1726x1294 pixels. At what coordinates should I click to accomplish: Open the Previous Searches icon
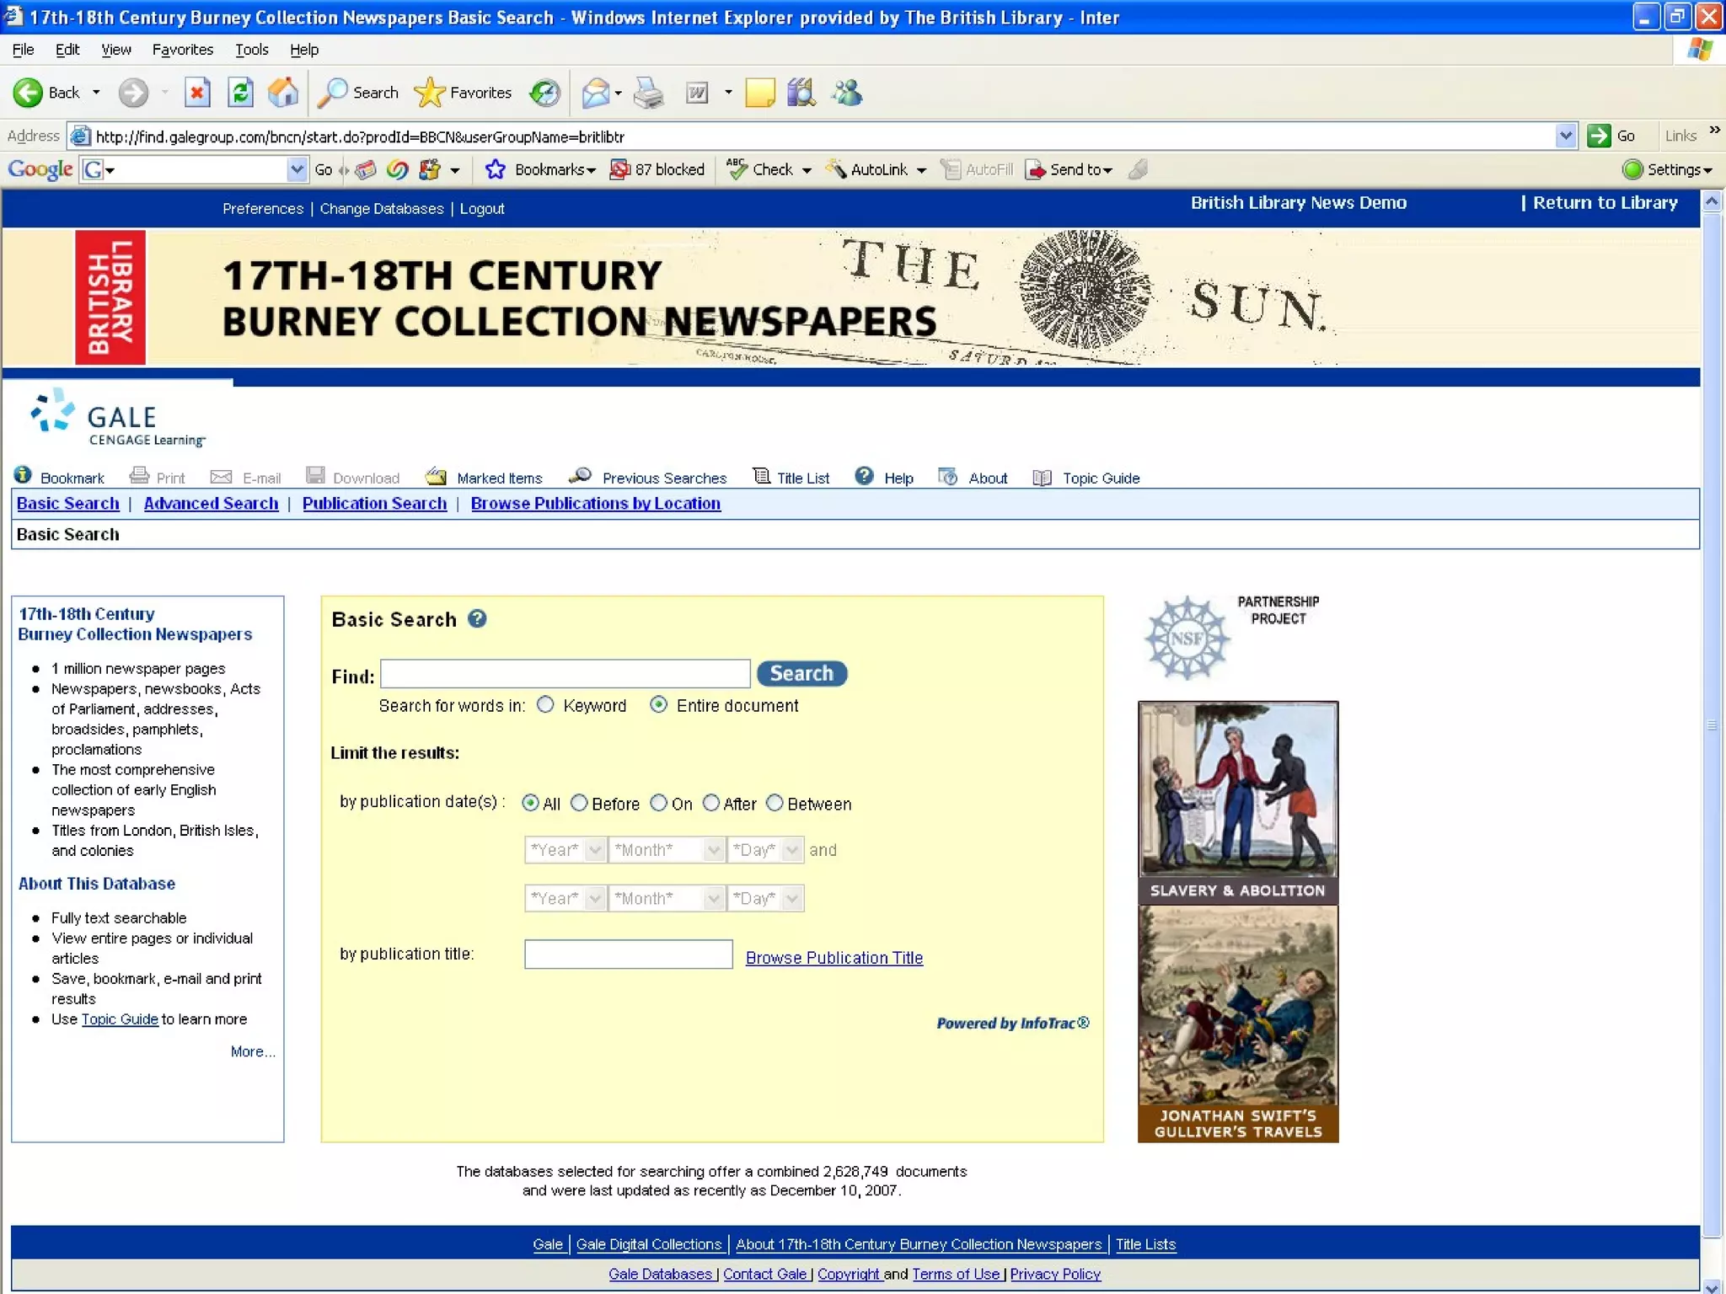point(580,477)
